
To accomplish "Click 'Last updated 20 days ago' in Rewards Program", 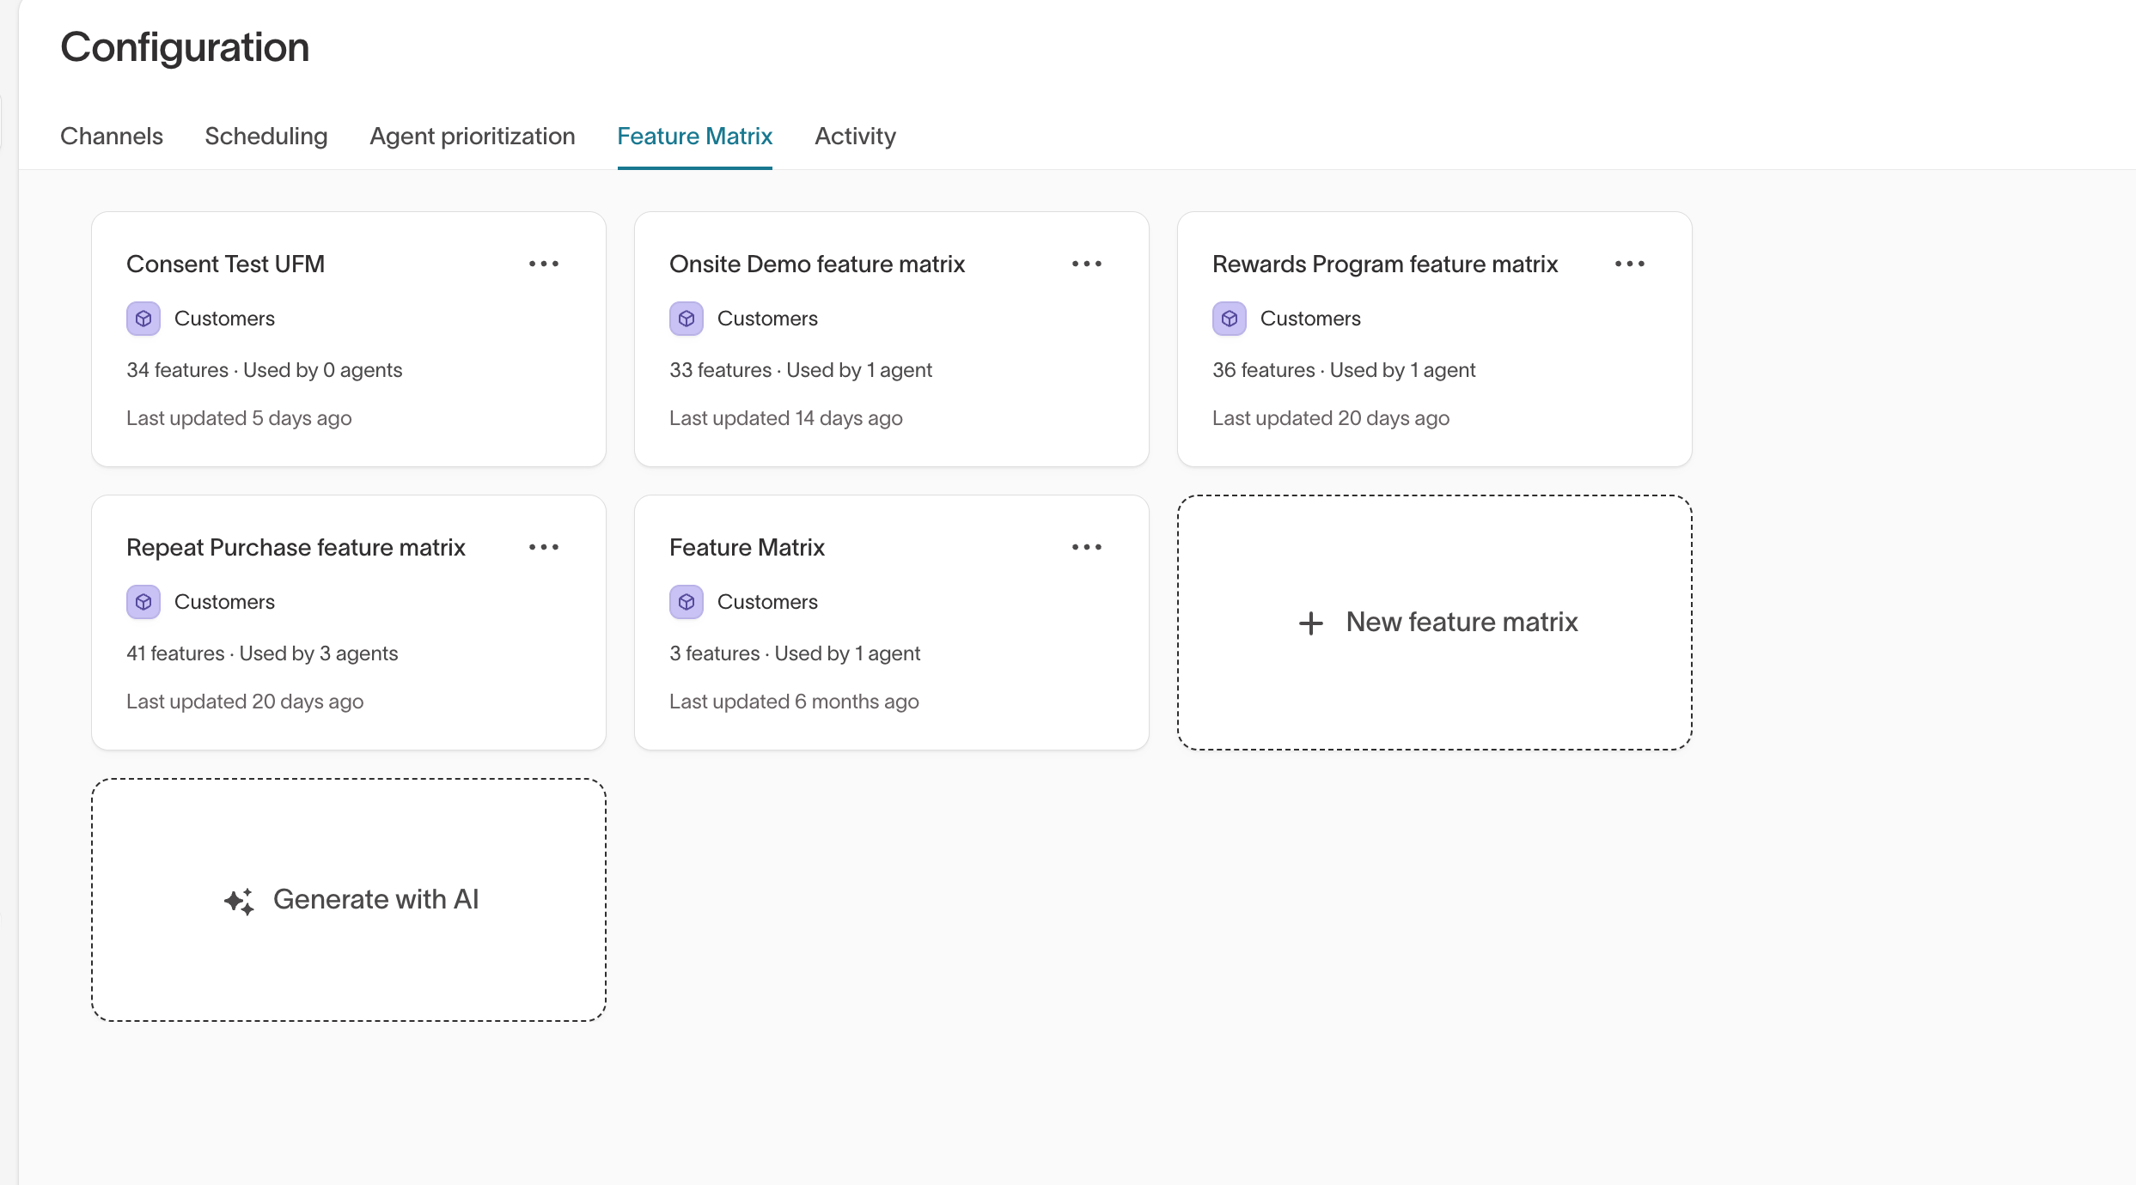I will coord(1331,418).
